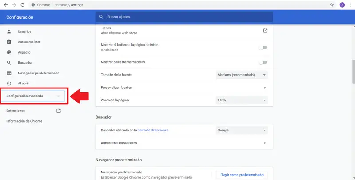Reload the settings page
Screen dimensions: 355x180
click(x=23, y=5)
